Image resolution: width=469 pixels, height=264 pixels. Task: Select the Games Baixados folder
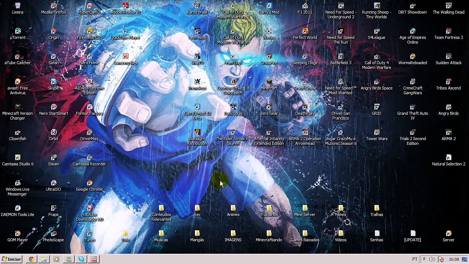coord(305,236)
